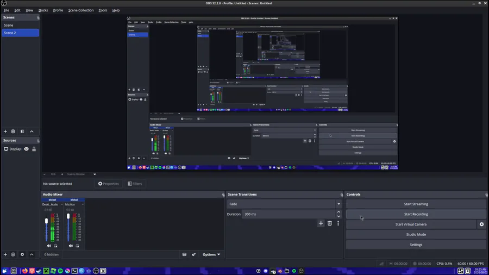Open the File menu

point(6,10)
